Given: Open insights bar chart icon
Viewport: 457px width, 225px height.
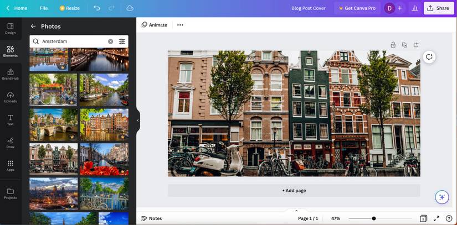Looking at the screenshot, I should tap(415, 8).
